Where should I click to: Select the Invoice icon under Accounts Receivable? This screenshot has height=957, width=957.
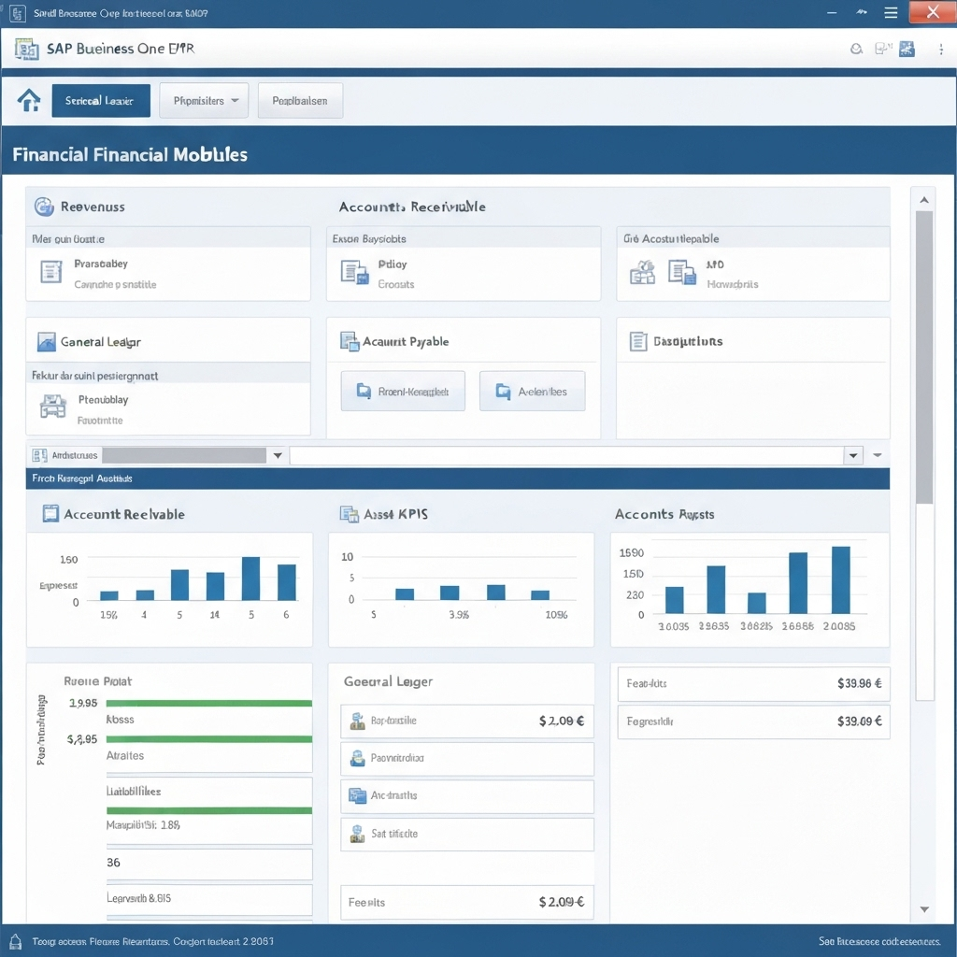pyautogui.click(x=355, y=272)
